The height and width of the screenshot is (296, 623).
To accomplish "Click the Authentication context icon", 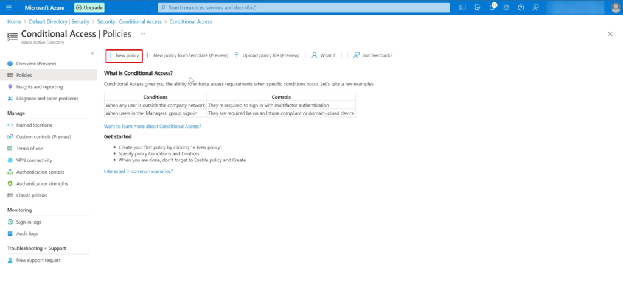I will tap(10, 172).
